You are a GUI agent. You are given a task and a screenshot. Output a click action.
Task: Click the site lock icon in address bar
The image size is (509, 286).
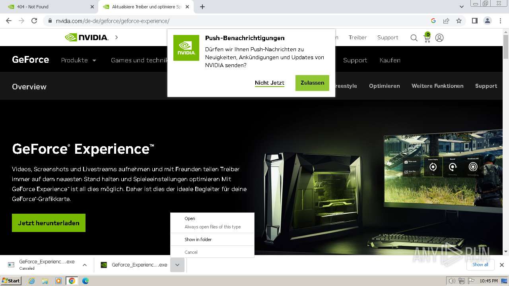coord(50,21)
